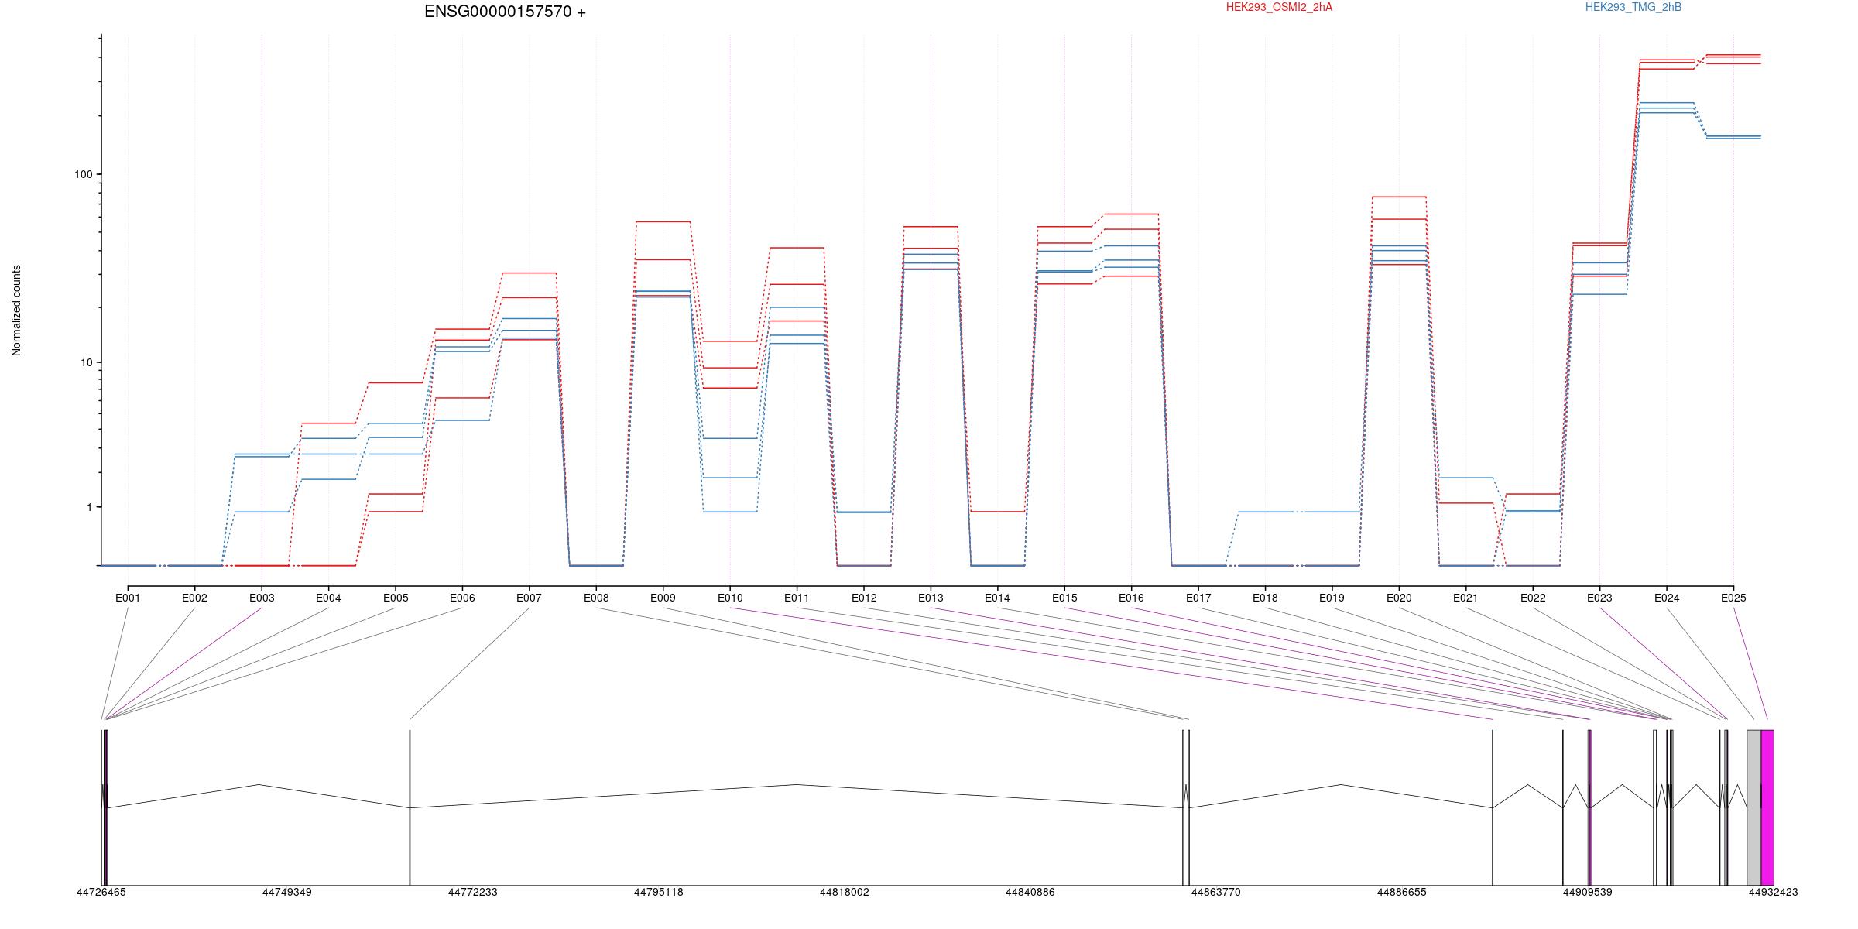Image resolution: width=1858 pixels, height=929 pixels.
Task: Select exon bin label E016
Action: 1131,598
